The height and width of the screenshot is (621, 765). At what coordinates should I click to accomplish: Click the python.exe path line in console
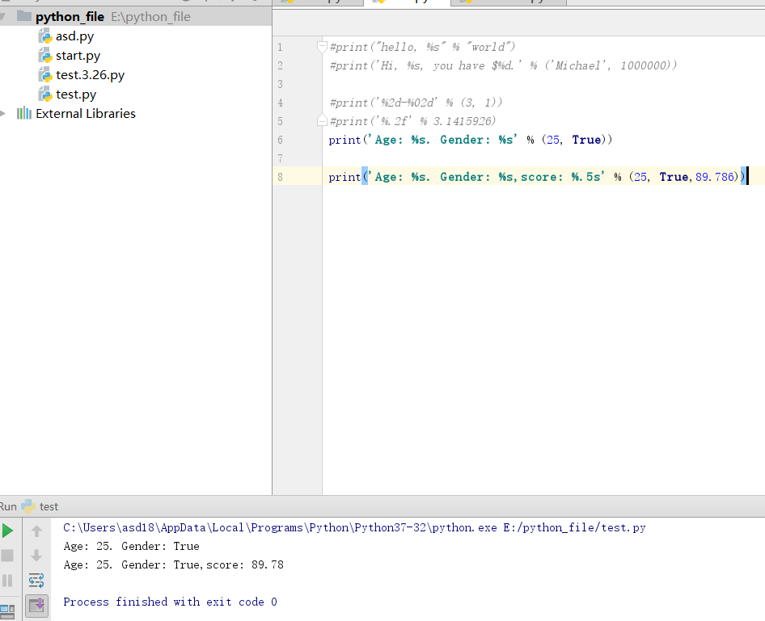click(354, 527)
